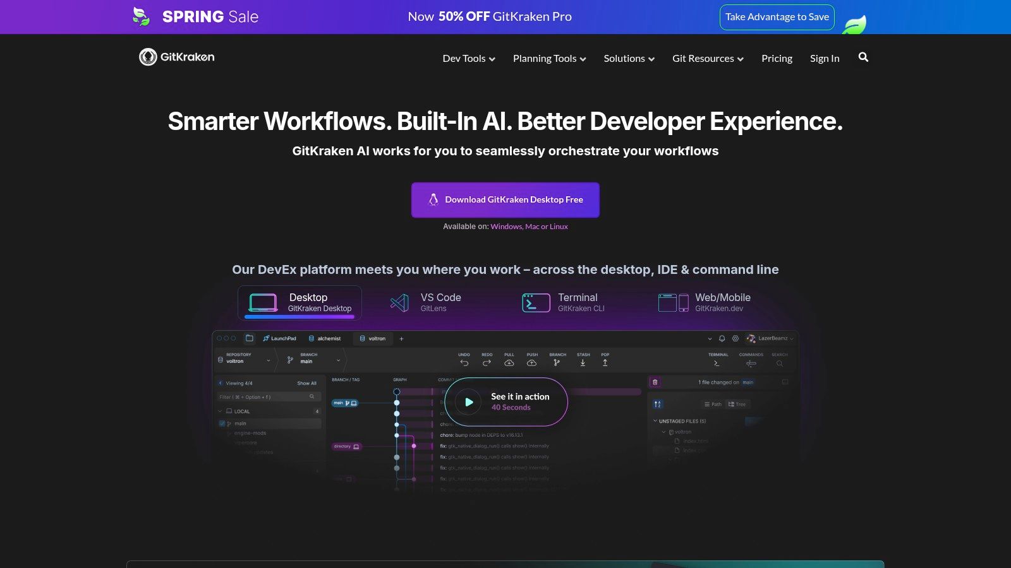Expand the Git Resources menu
Viewport: 1011px width, 568px height.
click(708, 58)
